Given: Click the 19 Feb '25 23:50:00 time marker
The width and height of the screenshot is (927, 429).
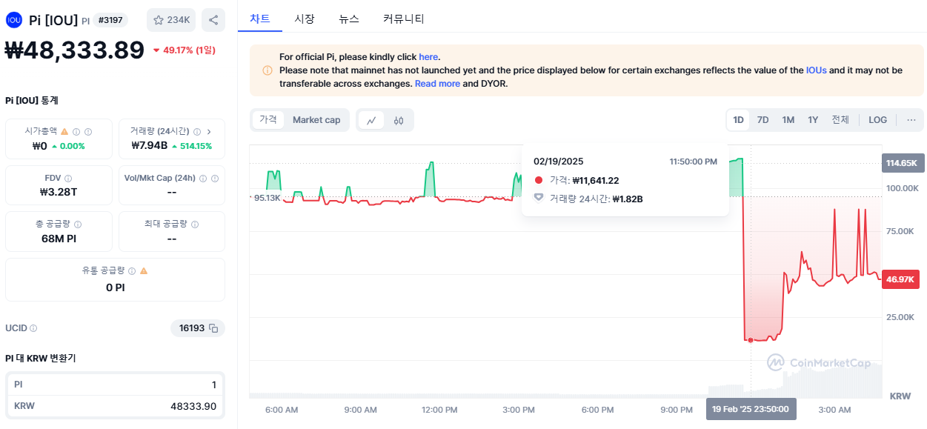Looking at the screenshot, I should pos(751,409).
